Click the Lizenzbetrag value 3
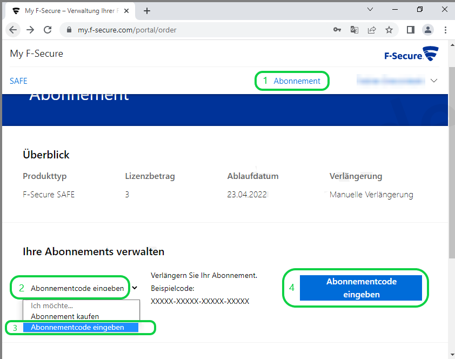 (x=127, y=195)
